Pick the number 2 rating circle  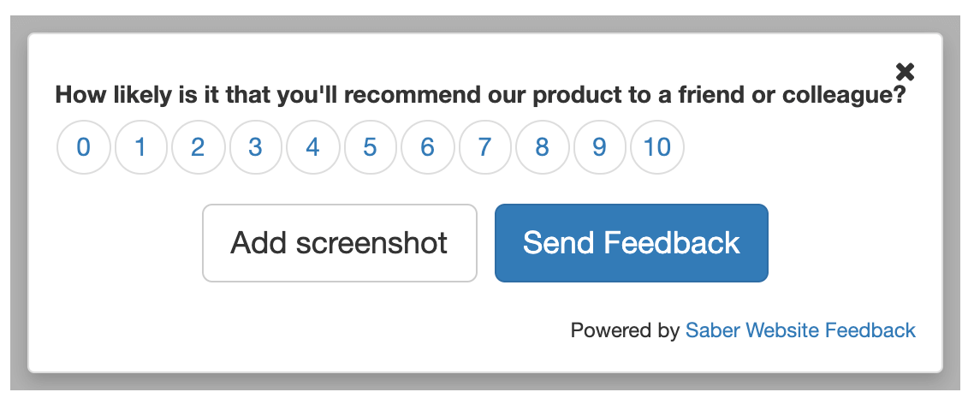199,148
